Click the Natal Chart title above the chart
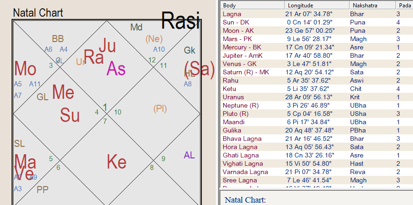Screen dimensions: 413x205 coord(38,12)
